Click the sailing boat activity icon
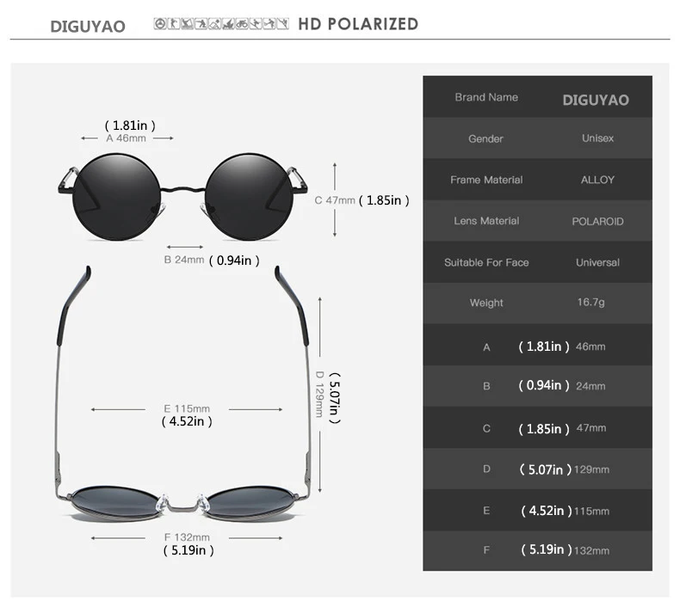The image size is (680, 607). point(228,24)
